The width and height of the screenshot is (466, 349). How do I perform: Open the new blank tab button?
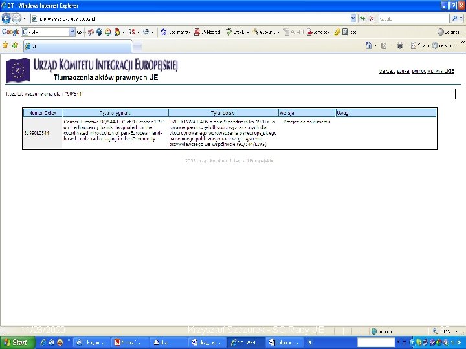137,46
